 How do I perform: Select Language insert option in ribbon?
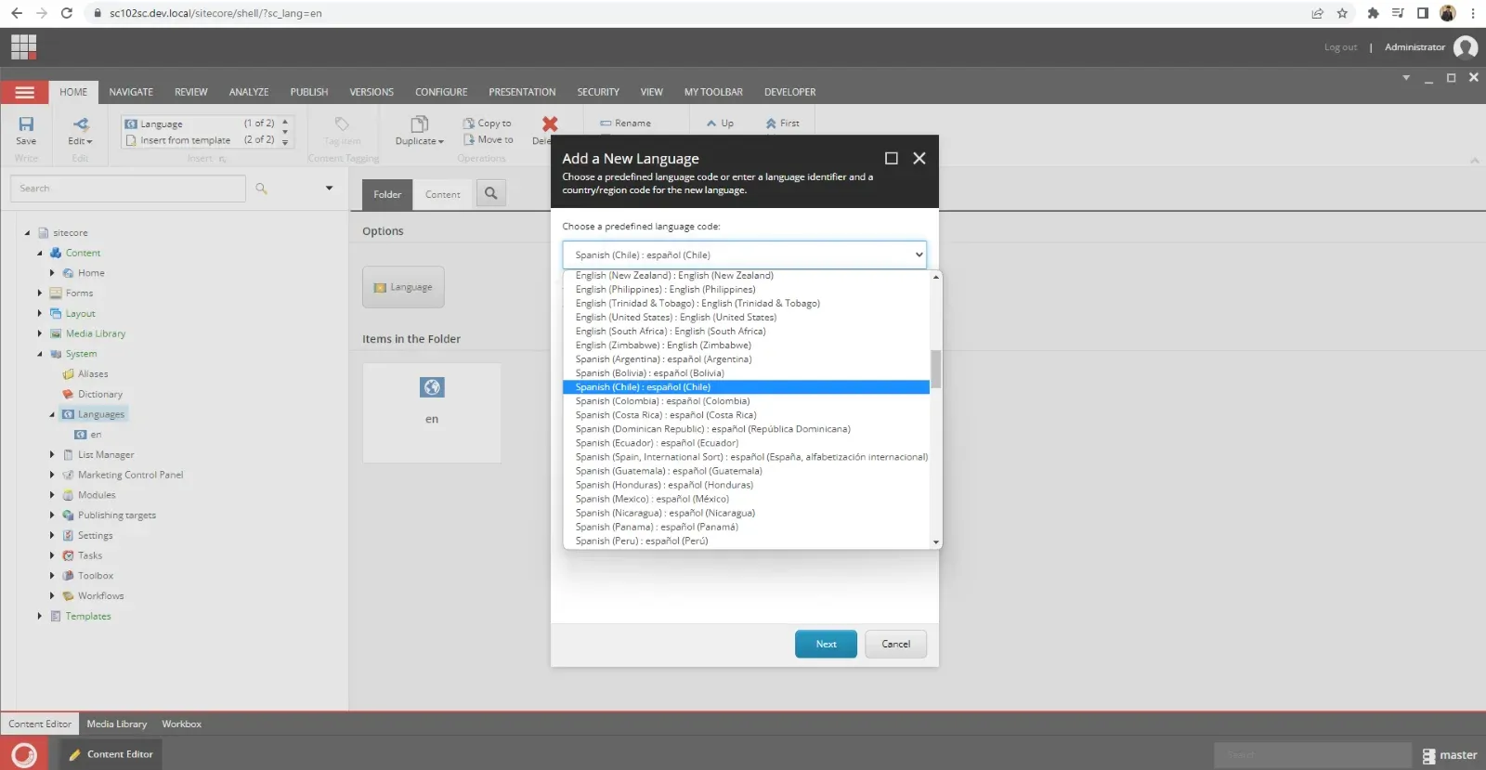point(200,124)
